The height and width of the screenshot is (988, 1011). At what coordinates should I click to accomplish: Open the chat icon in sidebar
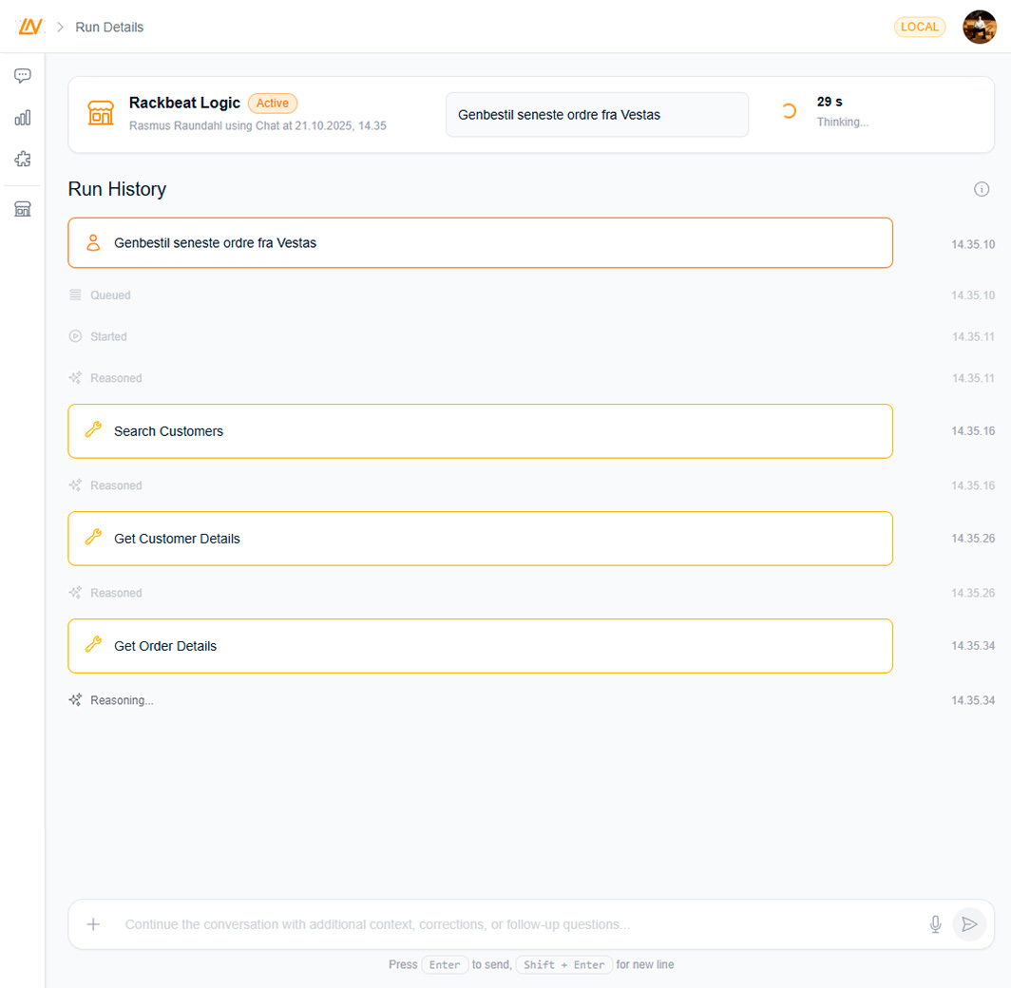23,76
